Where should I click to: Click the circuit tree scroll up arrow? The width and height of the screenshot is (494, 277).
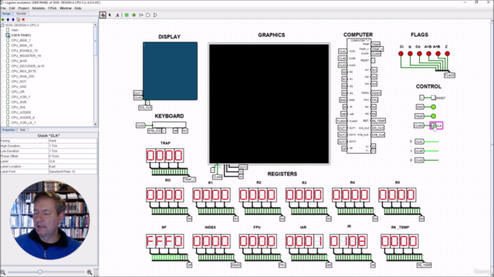point(96,25)
